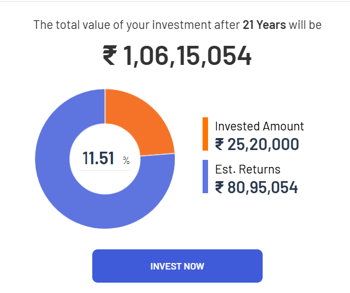Viewport: 350px width, 293px height.
Task: Click the 1,06,15,054 total value number
Action: (188, 56)
